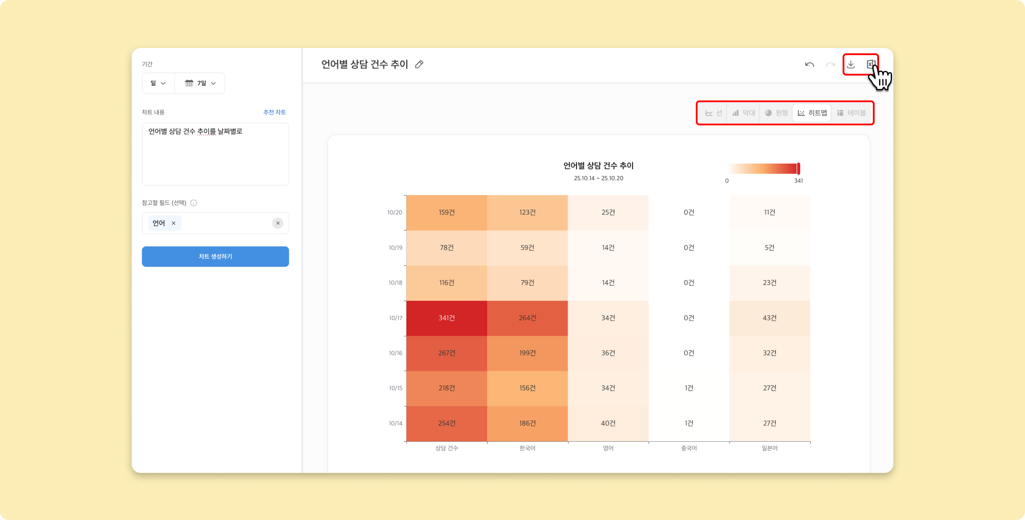Select the 히트맵 heatmap view
Screen dimensions: 1025x520
(x=812, y=113)
